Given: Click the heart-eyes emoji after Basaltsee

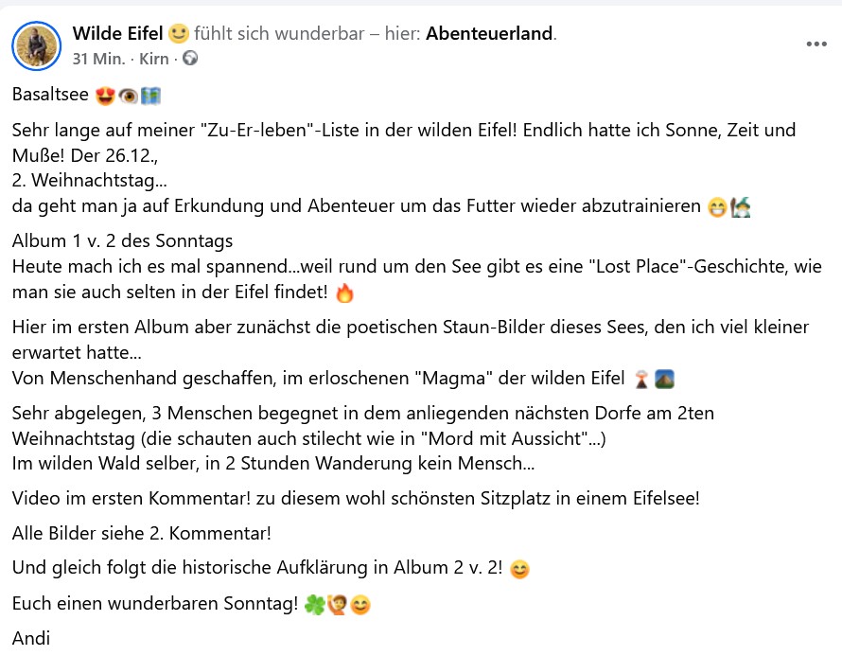Looking at the screenshot, I should pyautogui.click(x=106, y=95).
